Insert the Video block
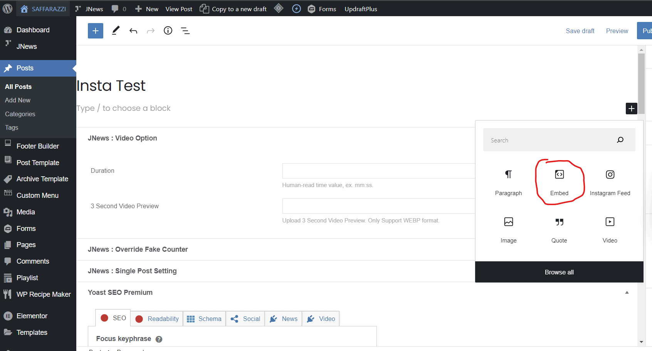Viewport: 652px width, 351px height. (610, 229)
